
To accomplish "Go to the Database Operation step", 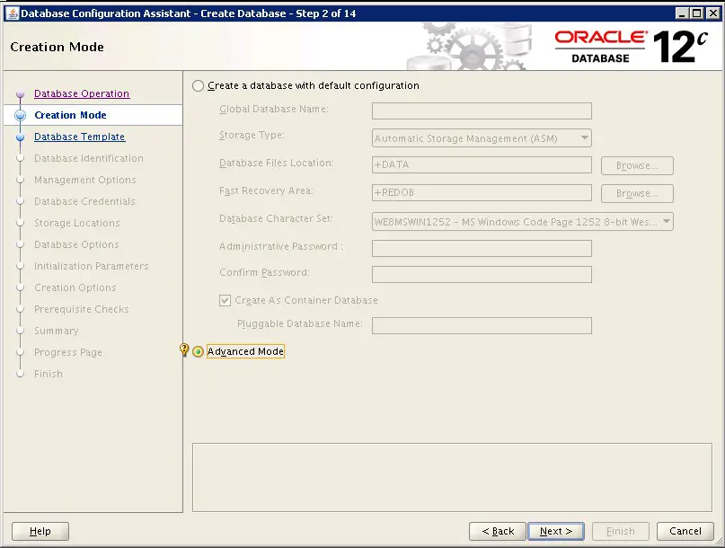I will click(x=82, y=93).
